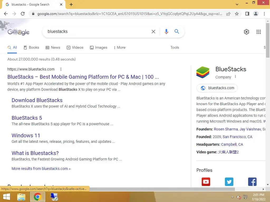Open the Google apps grid
The height and width of the screenshot is (202, 270).
tap(258, 32)
